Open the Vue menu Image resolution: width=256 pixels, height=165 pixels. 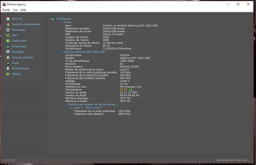tap(15, 10)
